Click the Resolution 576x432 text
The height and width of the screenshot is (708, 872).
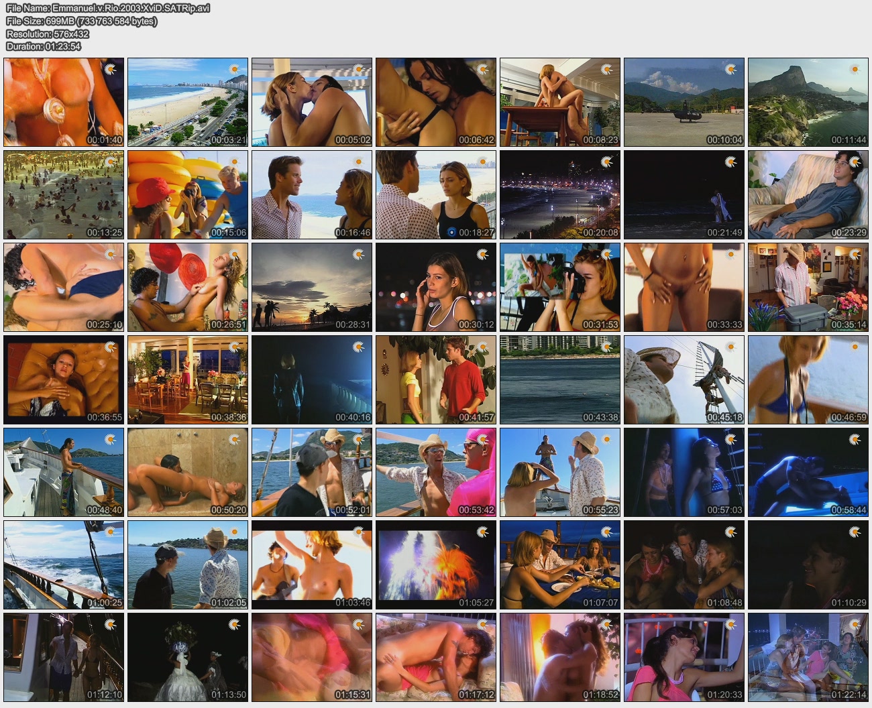click(x=47, y=34)
